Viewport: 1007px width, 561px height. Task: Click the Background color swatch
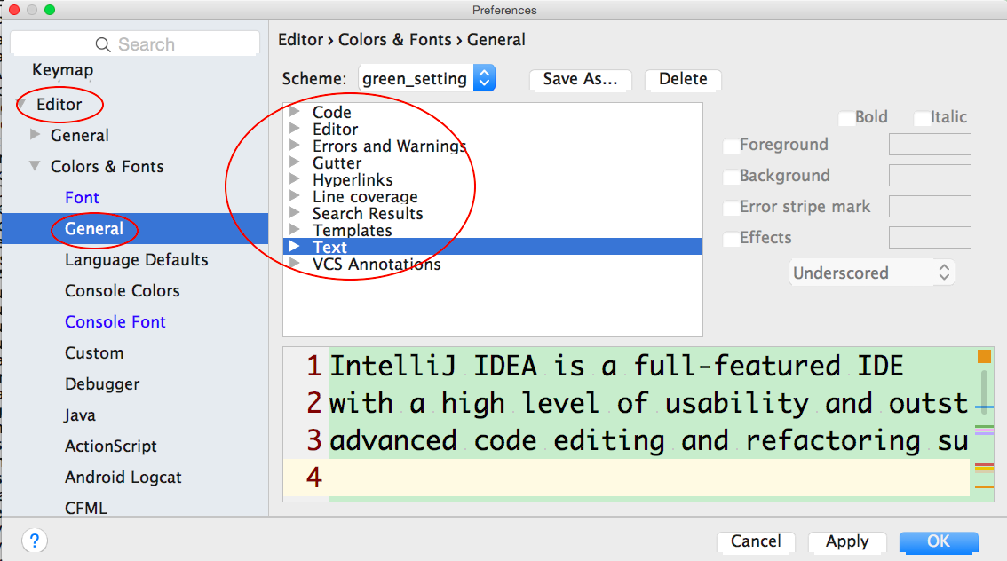930,175
